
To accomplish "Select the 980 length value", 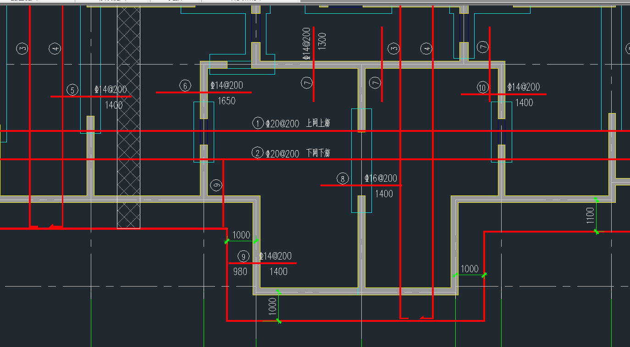I will coord(240,271).
